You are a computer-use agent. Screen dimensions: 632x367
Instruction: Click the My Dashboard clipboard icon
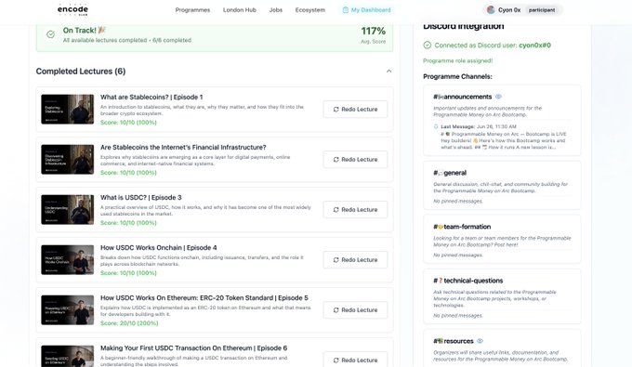[346, 10]
